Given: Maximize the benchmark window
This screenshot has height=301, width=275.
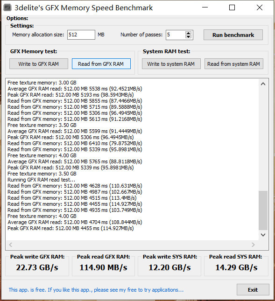Looking at the screenshot, I should coord(232,7).
